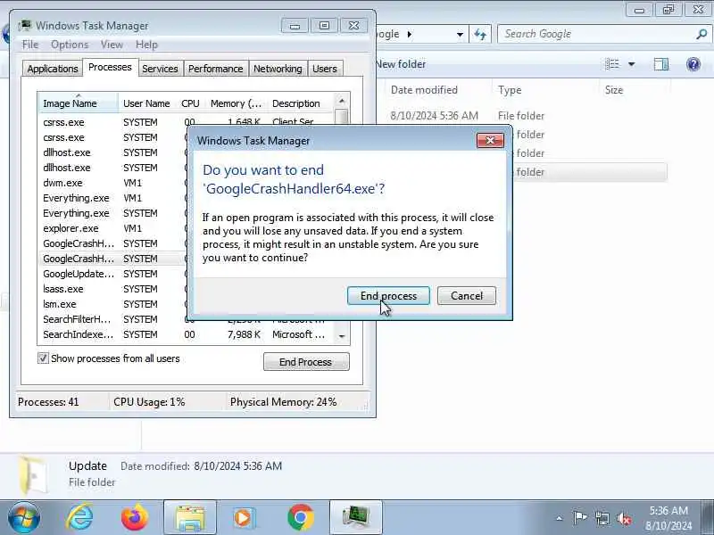Open the Help menu in Task Manager
This screenshot has height=535, width=714.
[146, 45]
